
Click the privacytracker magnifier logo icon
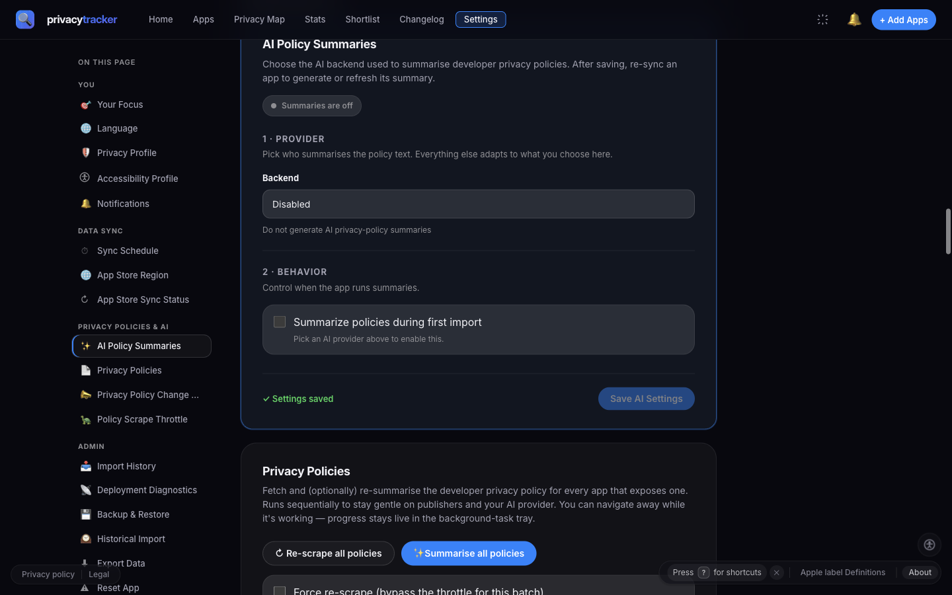click(25, 19)
